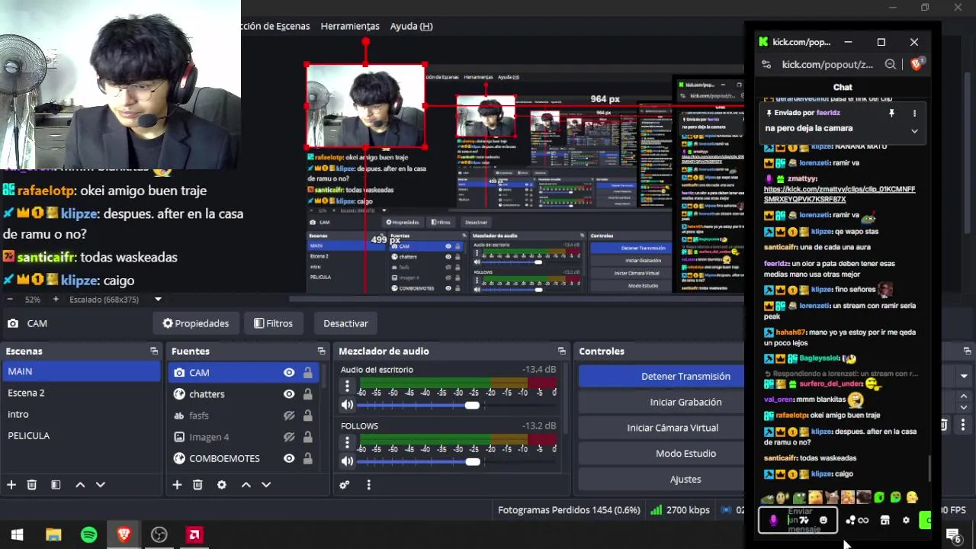Mute the FOLLOWS audio track
976x549 pixels.
click(x=347, y=461)
